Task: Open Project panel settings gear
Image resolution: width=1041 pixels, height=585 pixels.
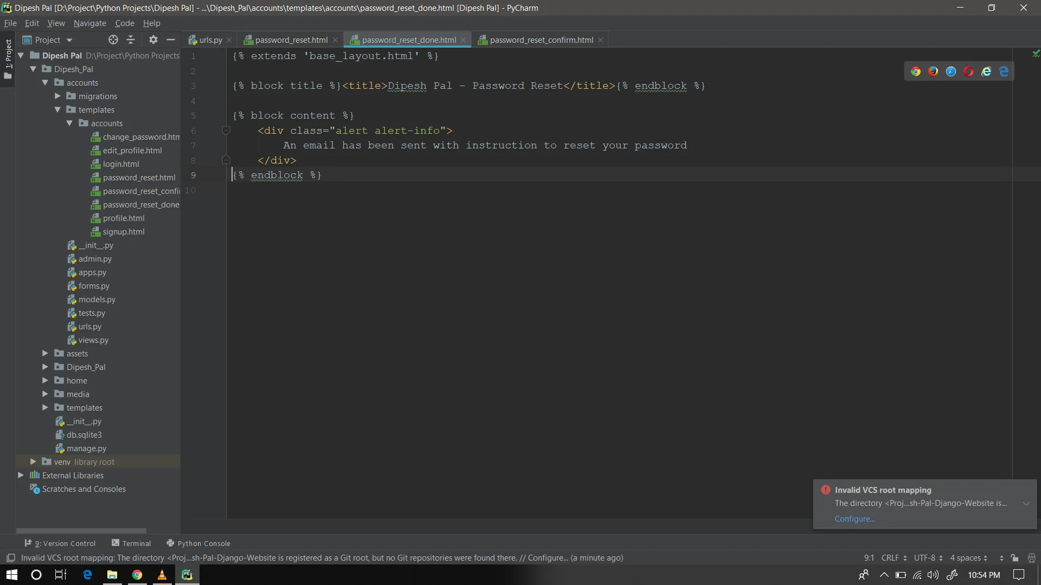Action: point(153,40)
